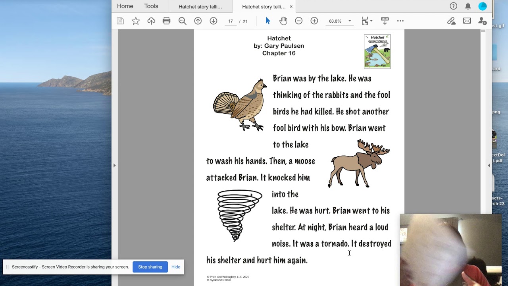Open the more tools ellipsis menu
Image resolution: width=508 pixels, height=286 pixels.
point(400,21)
